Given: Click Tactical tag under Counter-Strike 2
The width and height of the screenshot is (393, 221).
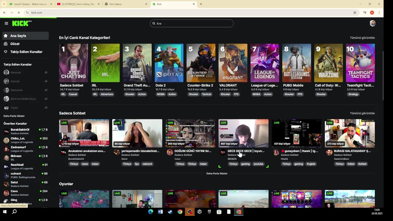Looking at the screenshot, I should (206, 94).
